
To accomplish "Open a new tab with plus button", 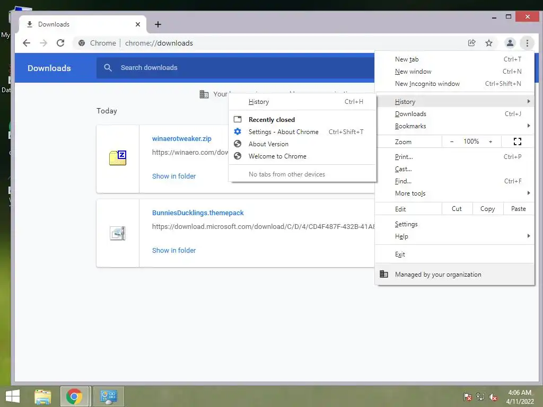I will (158, 24).
